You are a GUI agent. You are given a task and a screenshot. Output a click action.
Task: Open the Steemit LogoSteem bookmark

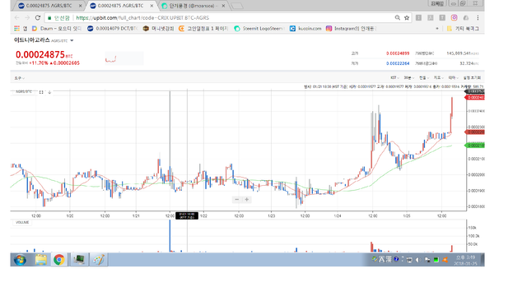point(259,29)
